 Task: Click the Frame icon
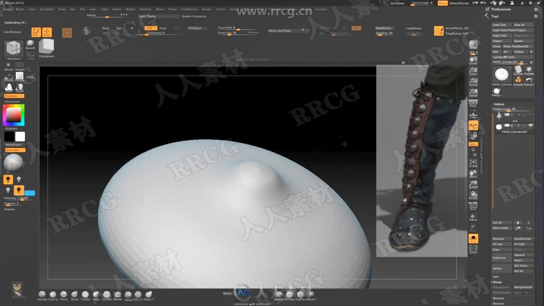pyautogui.click(x=473, y=163)
